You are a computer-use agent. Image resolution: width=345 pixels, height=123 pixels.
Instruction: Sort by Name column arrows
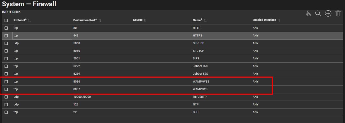pos(205,20)
